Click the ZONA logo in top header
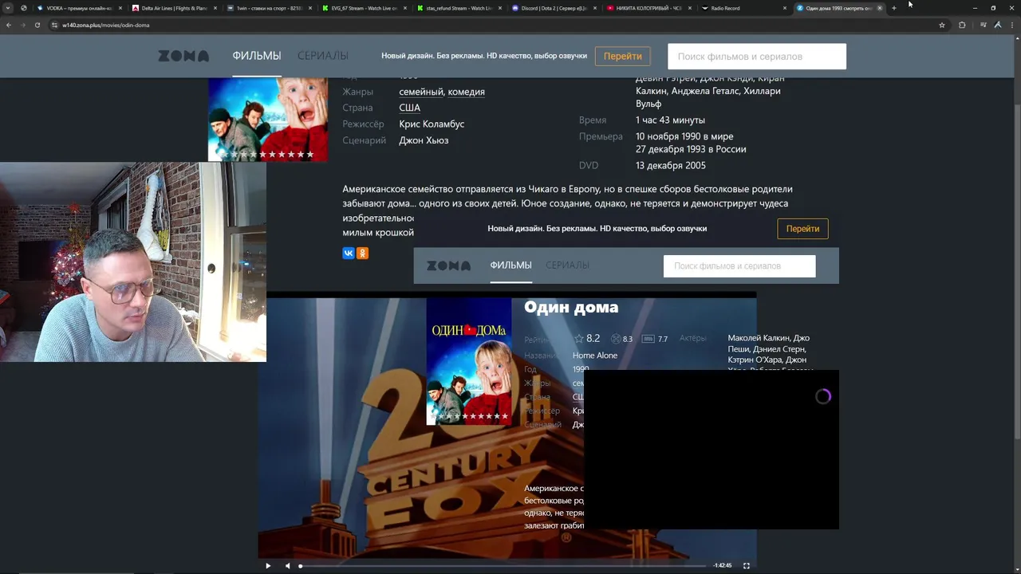This screenshot has width=1021, height=574. (x=183, y=56)
